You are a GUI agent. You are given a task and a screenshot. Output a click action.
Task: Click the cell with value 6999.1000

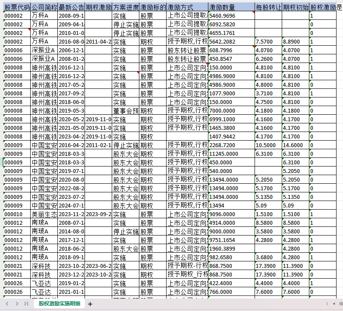231,119
